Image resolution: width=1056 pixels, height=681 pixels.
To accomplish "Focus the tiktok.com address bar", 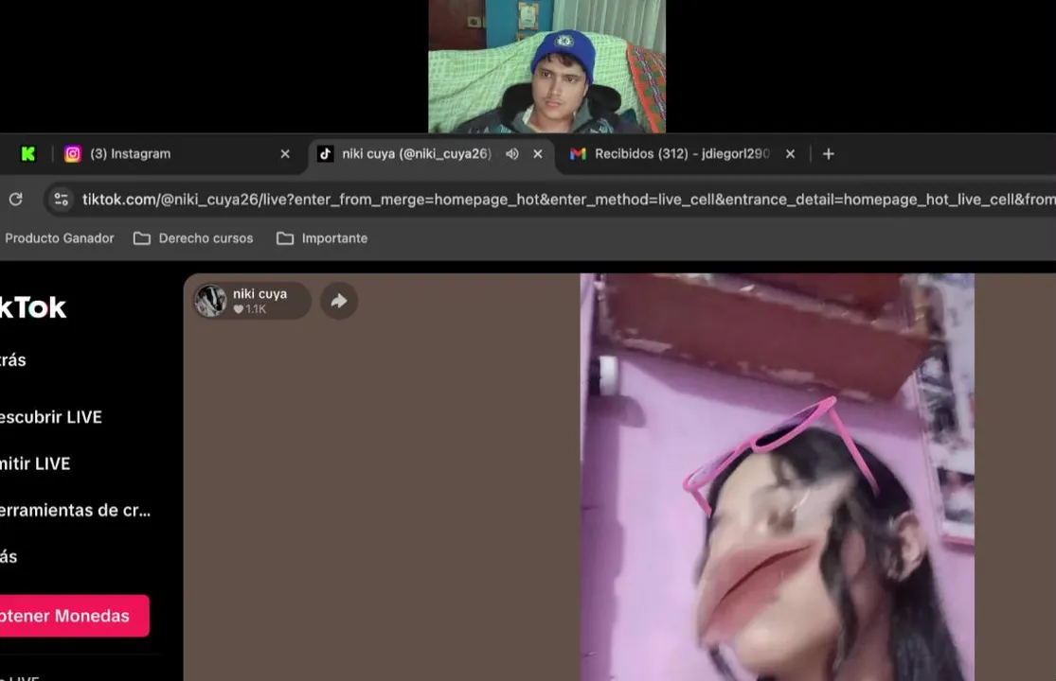I will pyautogui.click(x=567, y=199).
